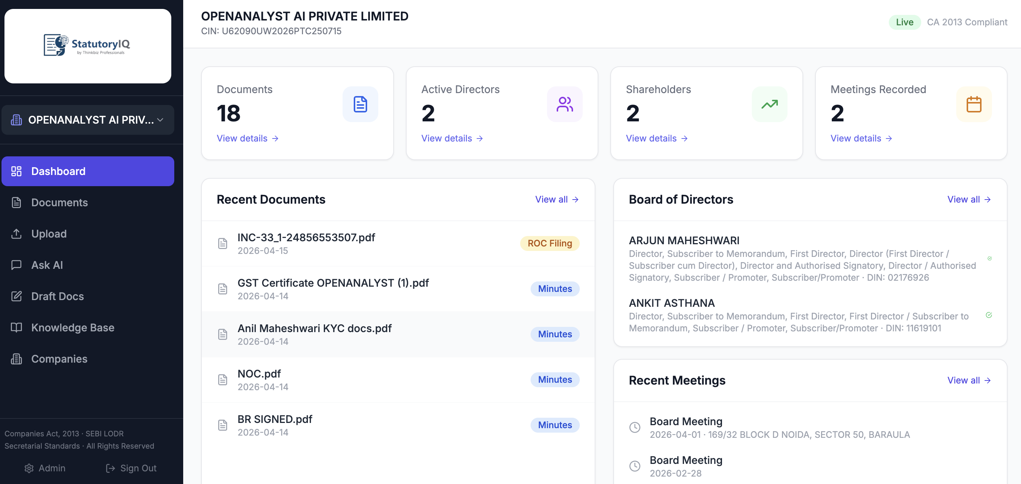Click the Upload arrow icon in sidebar
This screenshot has height=484, width=1021.
point(16,234)
